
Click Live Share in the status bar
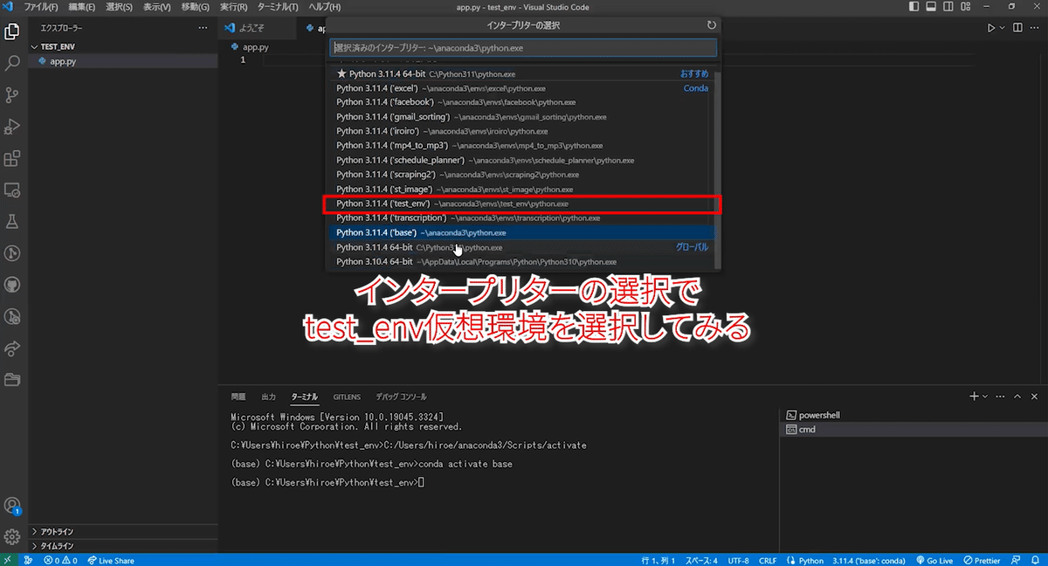pyautogui.click(x=111, y=560)
